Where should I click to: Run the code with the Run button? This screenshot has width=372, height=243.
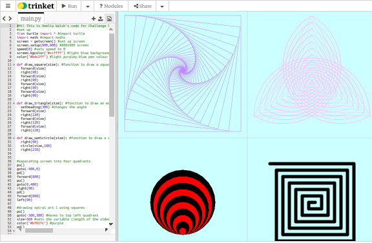(x=69, y=6)
